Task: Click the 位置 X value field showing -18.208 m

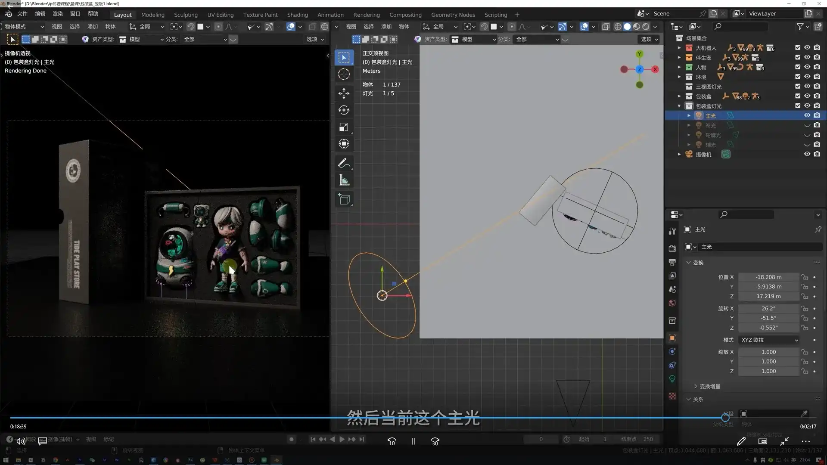Action: [x=768, y=277]
